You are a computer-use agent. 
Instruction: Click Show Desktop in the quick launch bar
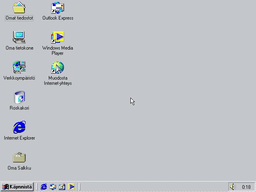click(x=62, y=187)
